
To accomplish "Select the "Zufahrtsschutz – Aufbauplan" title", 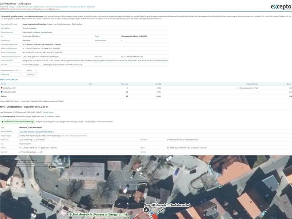I will (x=15, y=4).
